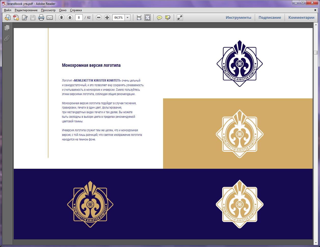
Task: Click the page number field showing 8
Action: click(x=79, y=18)
